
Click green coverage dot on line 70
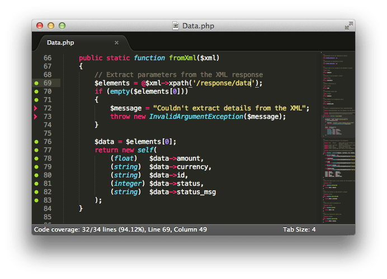point(36,92)
